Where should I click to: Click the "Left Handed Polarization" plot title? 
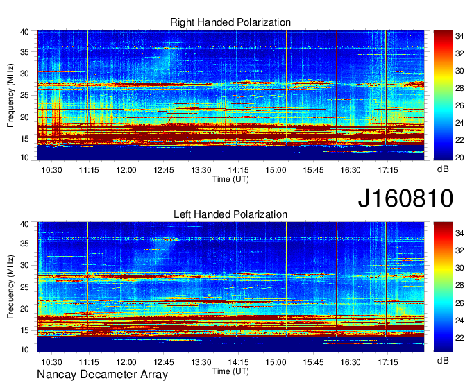pos(230,214)
